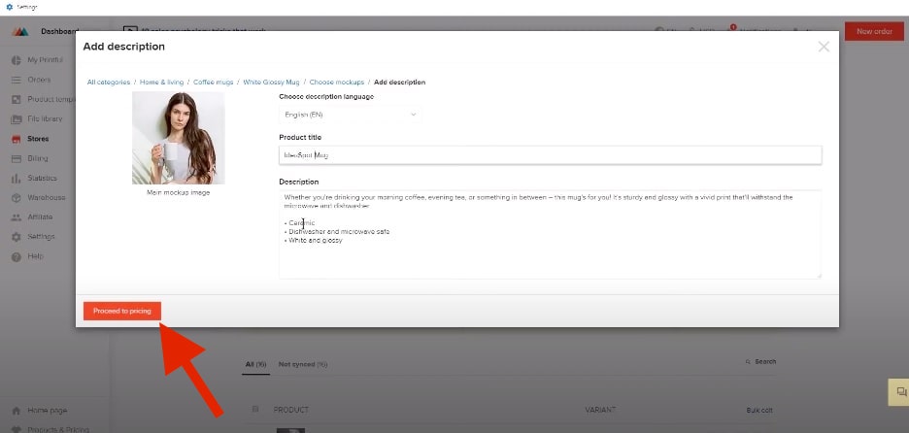Go to Choose mockups breadcrumb
This screenshot has width=909, height=433.
click(x=337, y=83)
